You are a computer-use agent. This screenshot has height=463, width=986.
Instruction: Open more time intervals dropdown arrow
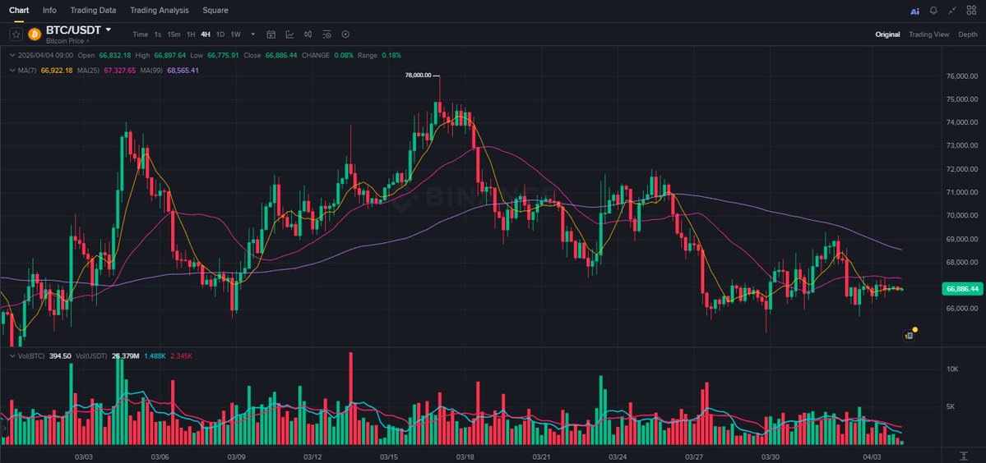click(x=252, y=34)
